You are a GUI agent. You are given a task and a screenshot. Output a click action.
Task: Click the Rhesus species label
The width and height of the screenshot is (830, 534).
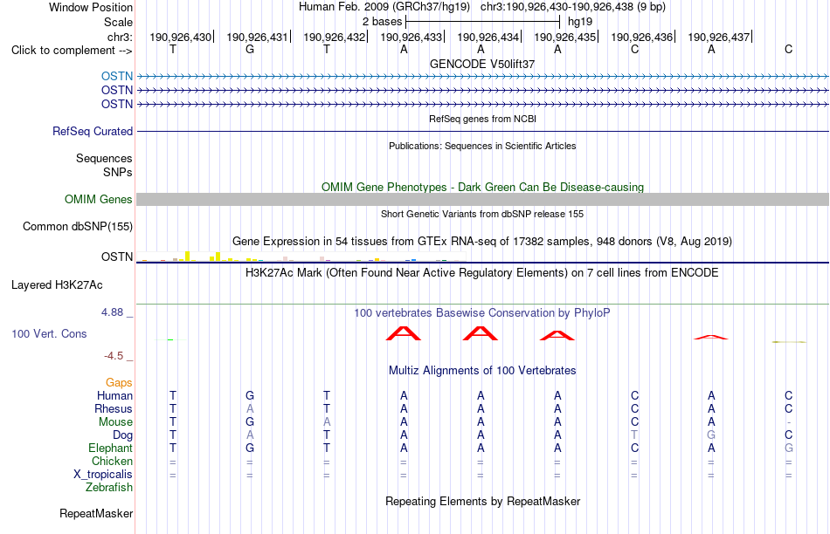pos(114,408)
